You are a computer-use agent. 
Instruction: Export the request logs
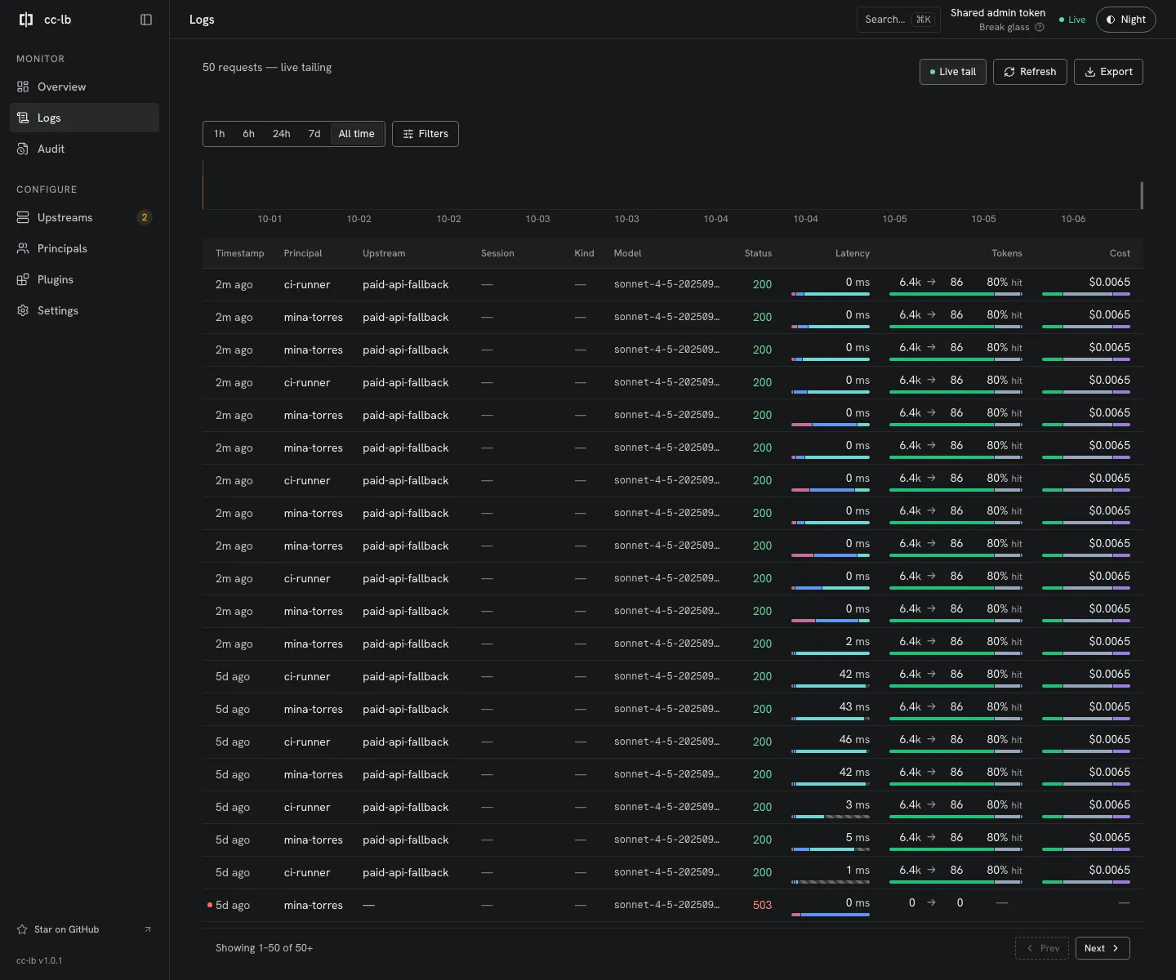tap(1108, 72)
